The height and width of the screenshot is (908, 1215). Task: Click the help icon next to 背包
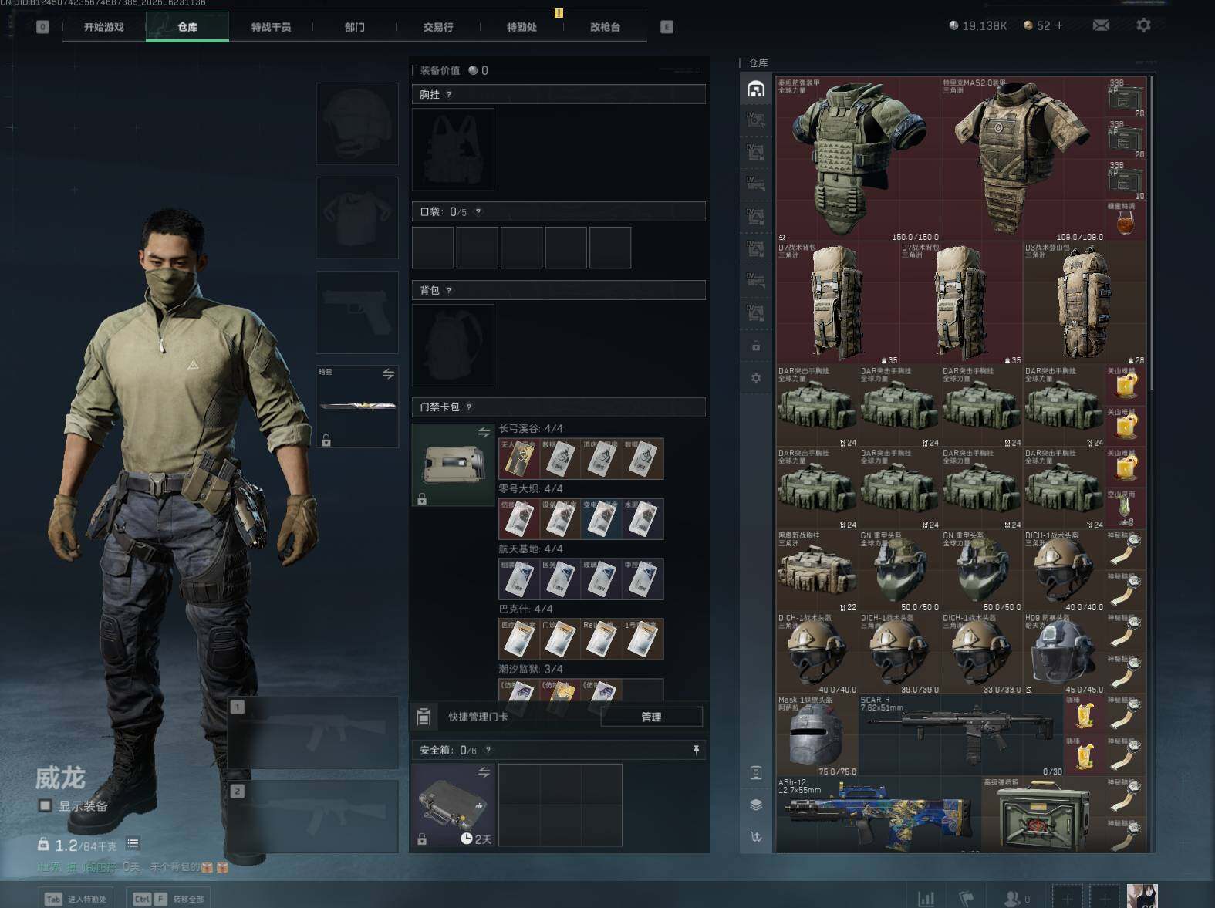pos(449,291)
